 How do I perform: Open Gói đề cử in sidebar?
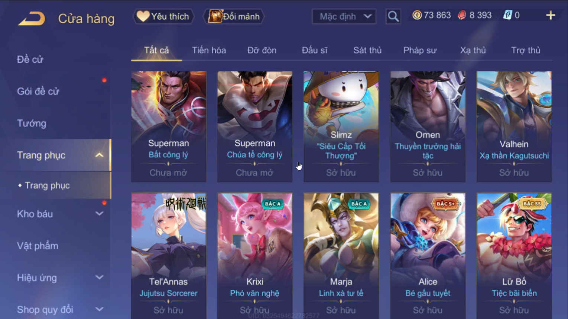coord(38,91)
